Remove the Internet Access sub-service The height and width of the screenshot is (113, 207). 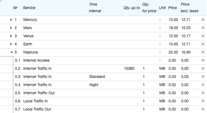(x=203, y=60)
